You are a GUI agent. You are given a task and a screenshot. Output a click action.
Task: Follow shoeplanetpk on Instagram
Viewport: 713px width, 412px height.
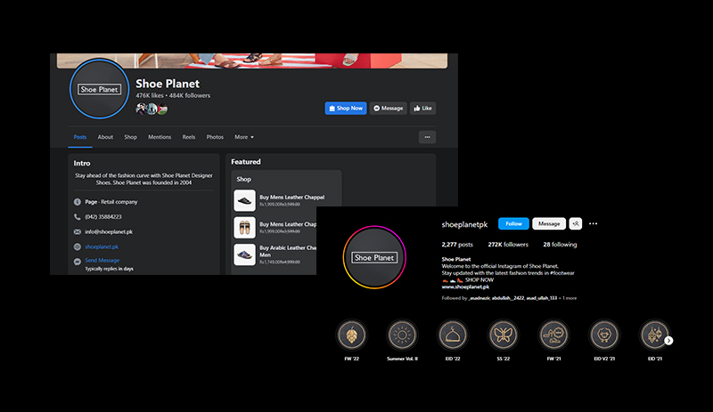513,223
